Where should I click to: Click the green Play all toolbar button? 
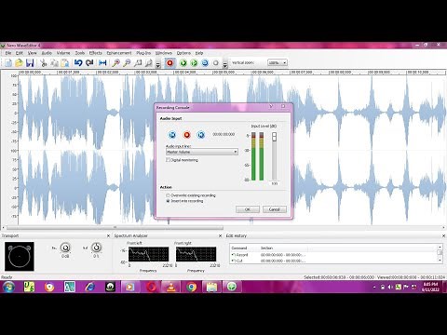coord(183,63)
